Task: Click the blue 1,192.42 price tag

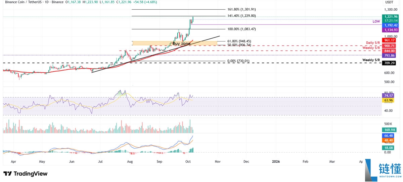Action: click(391, 25)
